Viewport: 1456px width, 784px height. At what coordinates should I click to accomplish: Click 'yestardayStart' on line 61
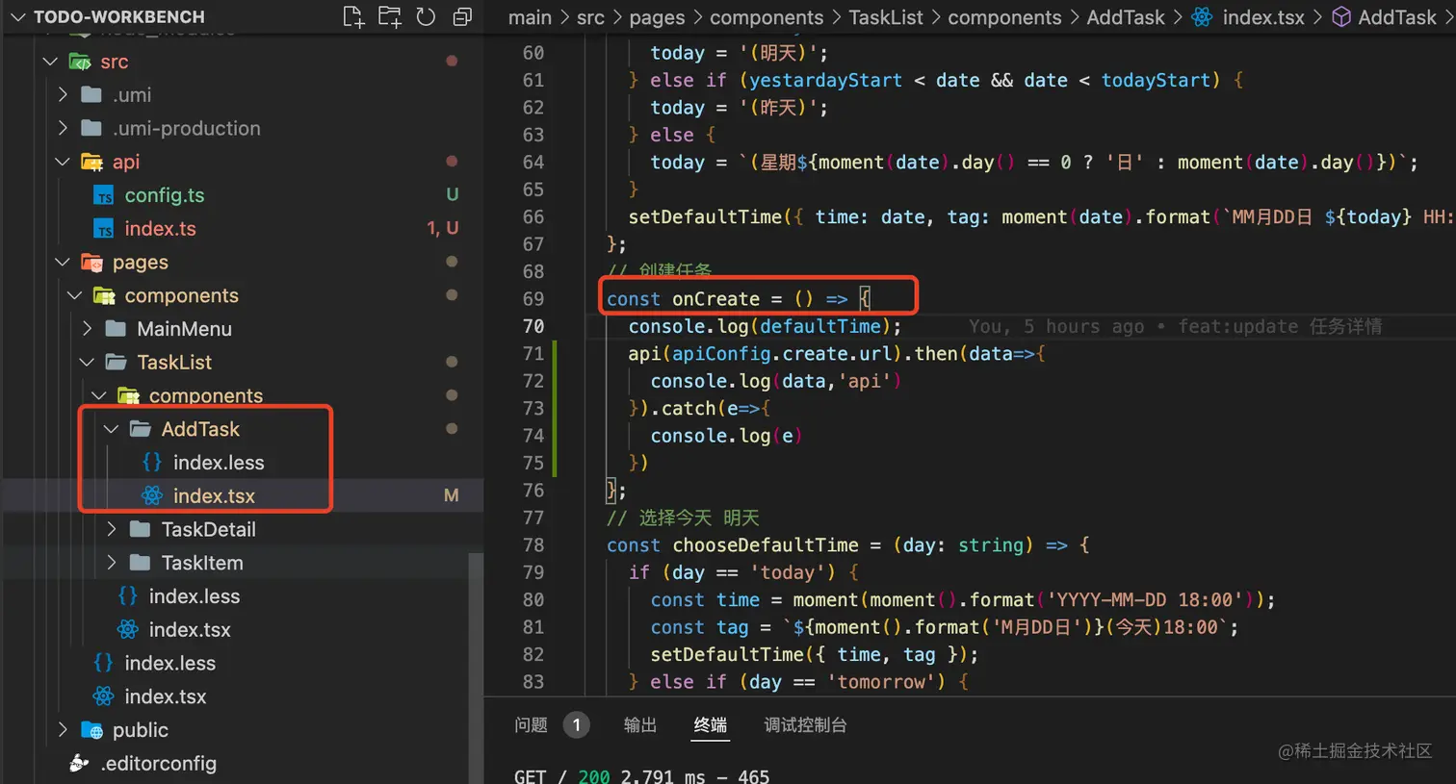pos(825,81)
